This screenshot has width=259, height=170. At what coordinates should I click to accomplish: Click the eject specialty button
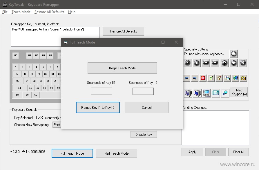pos(233,54)
